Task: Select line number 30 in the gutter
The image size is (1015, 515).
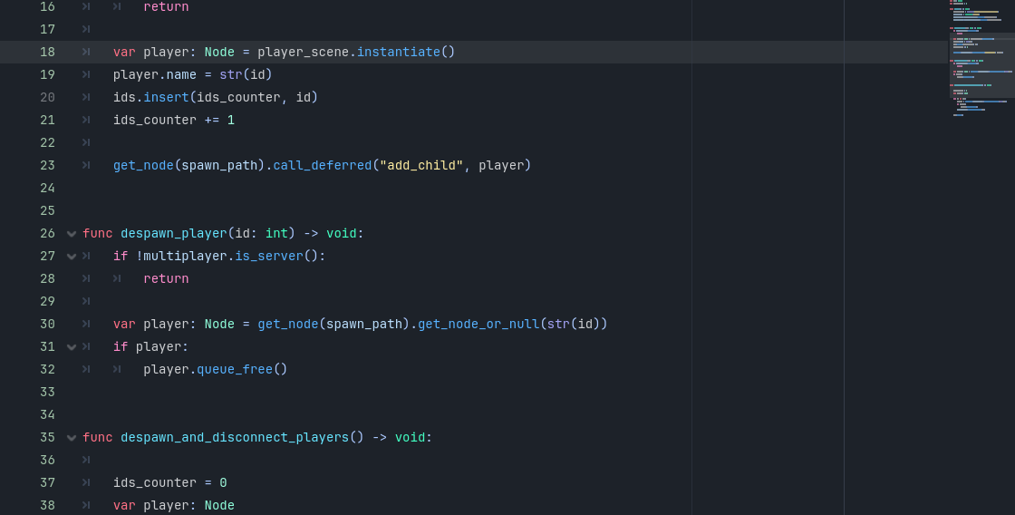Action: tap(47, 324)
